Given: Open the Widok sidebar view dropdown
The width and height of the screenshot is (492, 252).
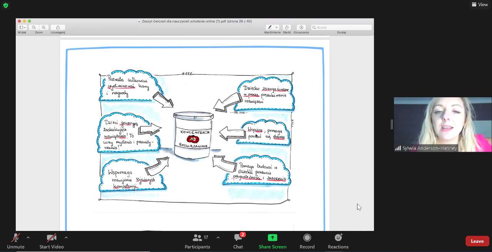Looking at the screenshot, I should click(x=22, y=28).
